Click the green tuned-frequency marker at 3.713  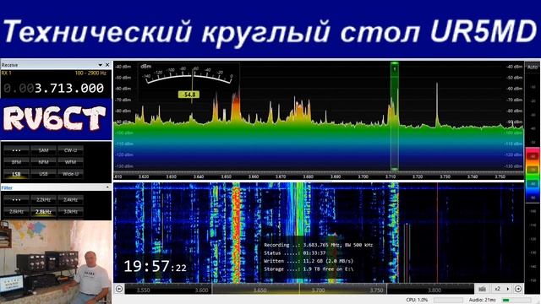coord(395,116)
